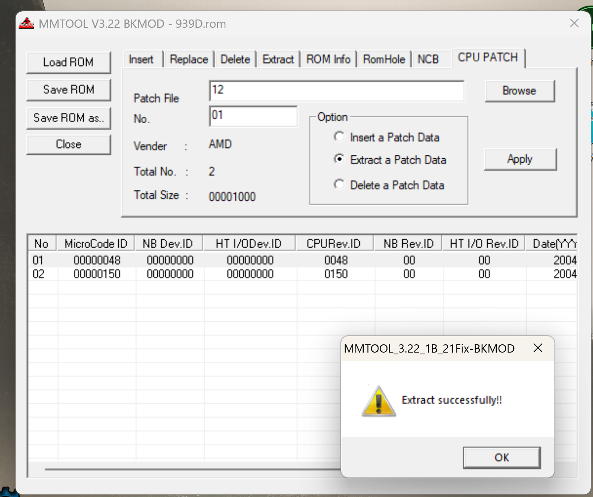Click the Total Size value 00001000
593x497 pixels.
(232, 197)
